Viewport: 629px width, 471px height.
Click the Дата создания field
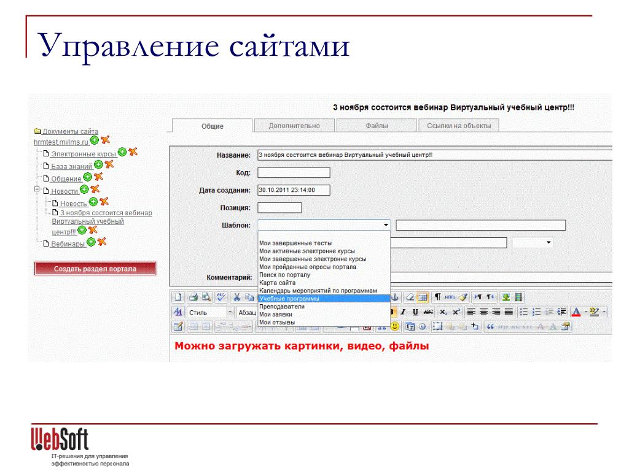point(294,190)
